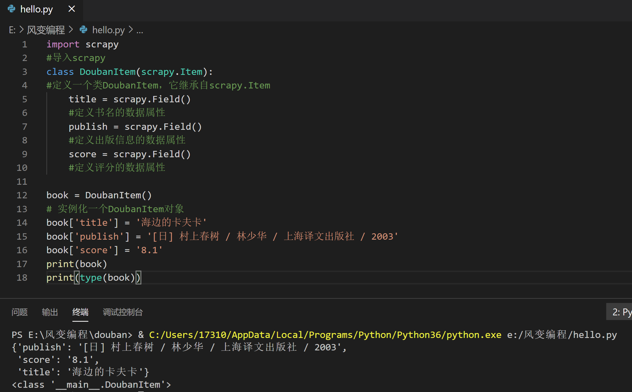Screen dimensions: 632x392
Task: Click breadcrumb chevron after E:
Action: click(21, 29)
